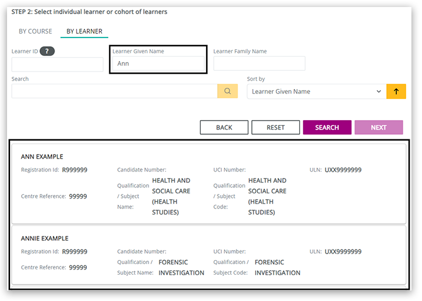Open the Sort by dropdown
The image size is (422, 301).
316,91
